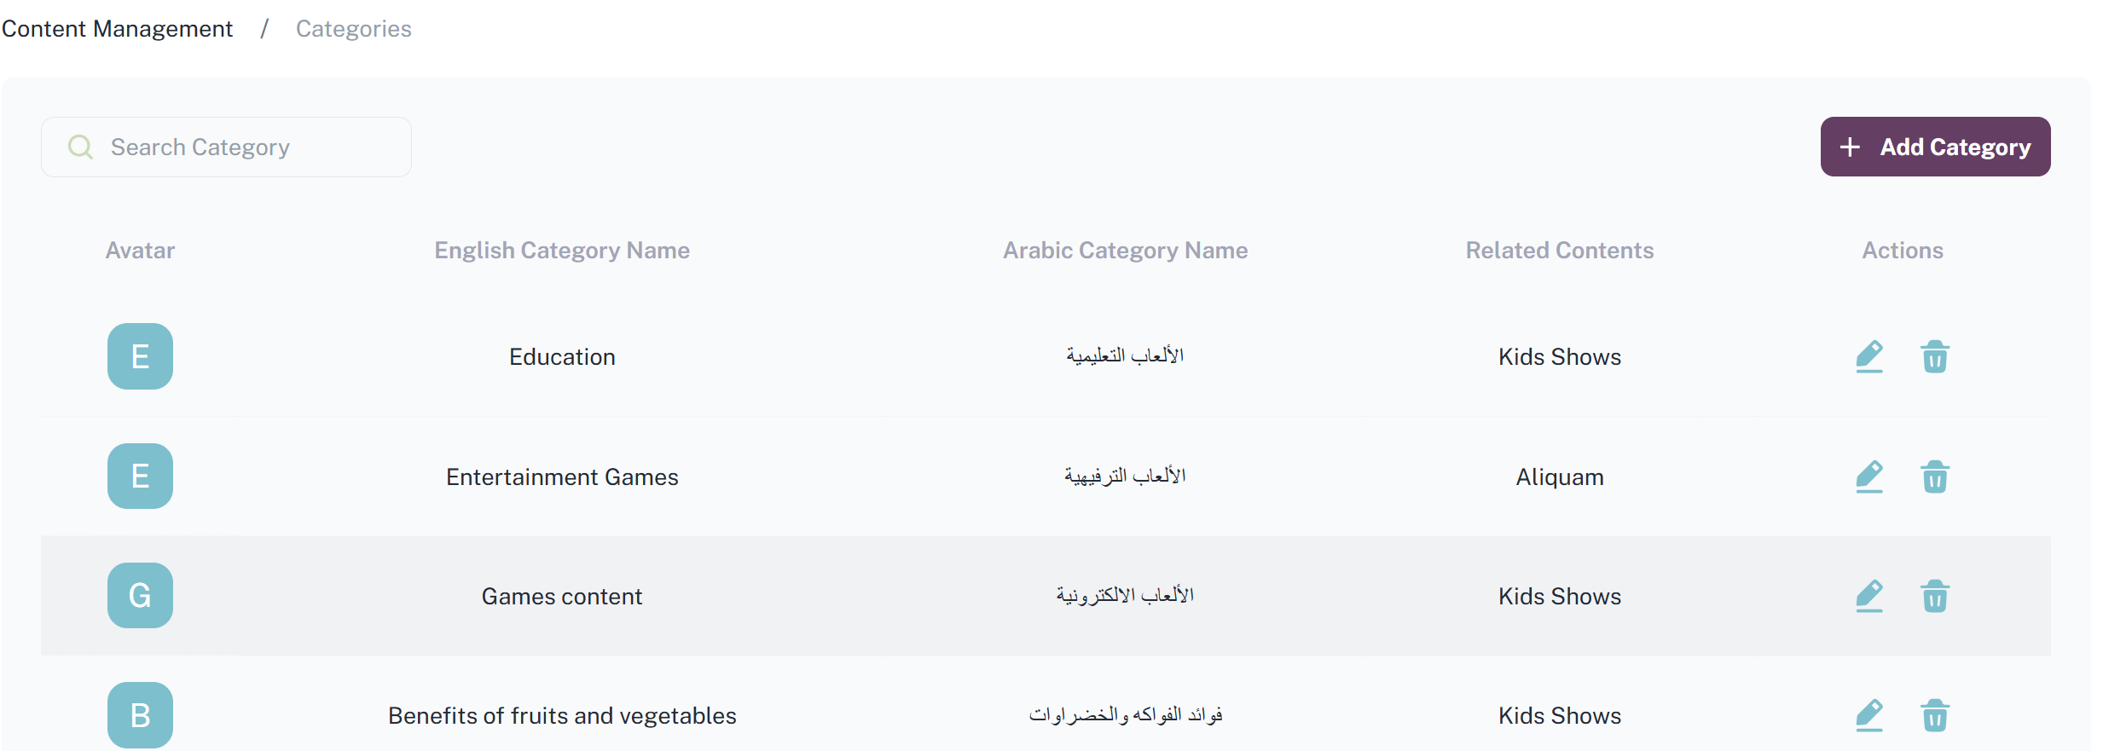Image resolution: width=2109 pixels, height=751 pixels.
Task: Click the search magnifier icon
Action: tap(80, 147)
